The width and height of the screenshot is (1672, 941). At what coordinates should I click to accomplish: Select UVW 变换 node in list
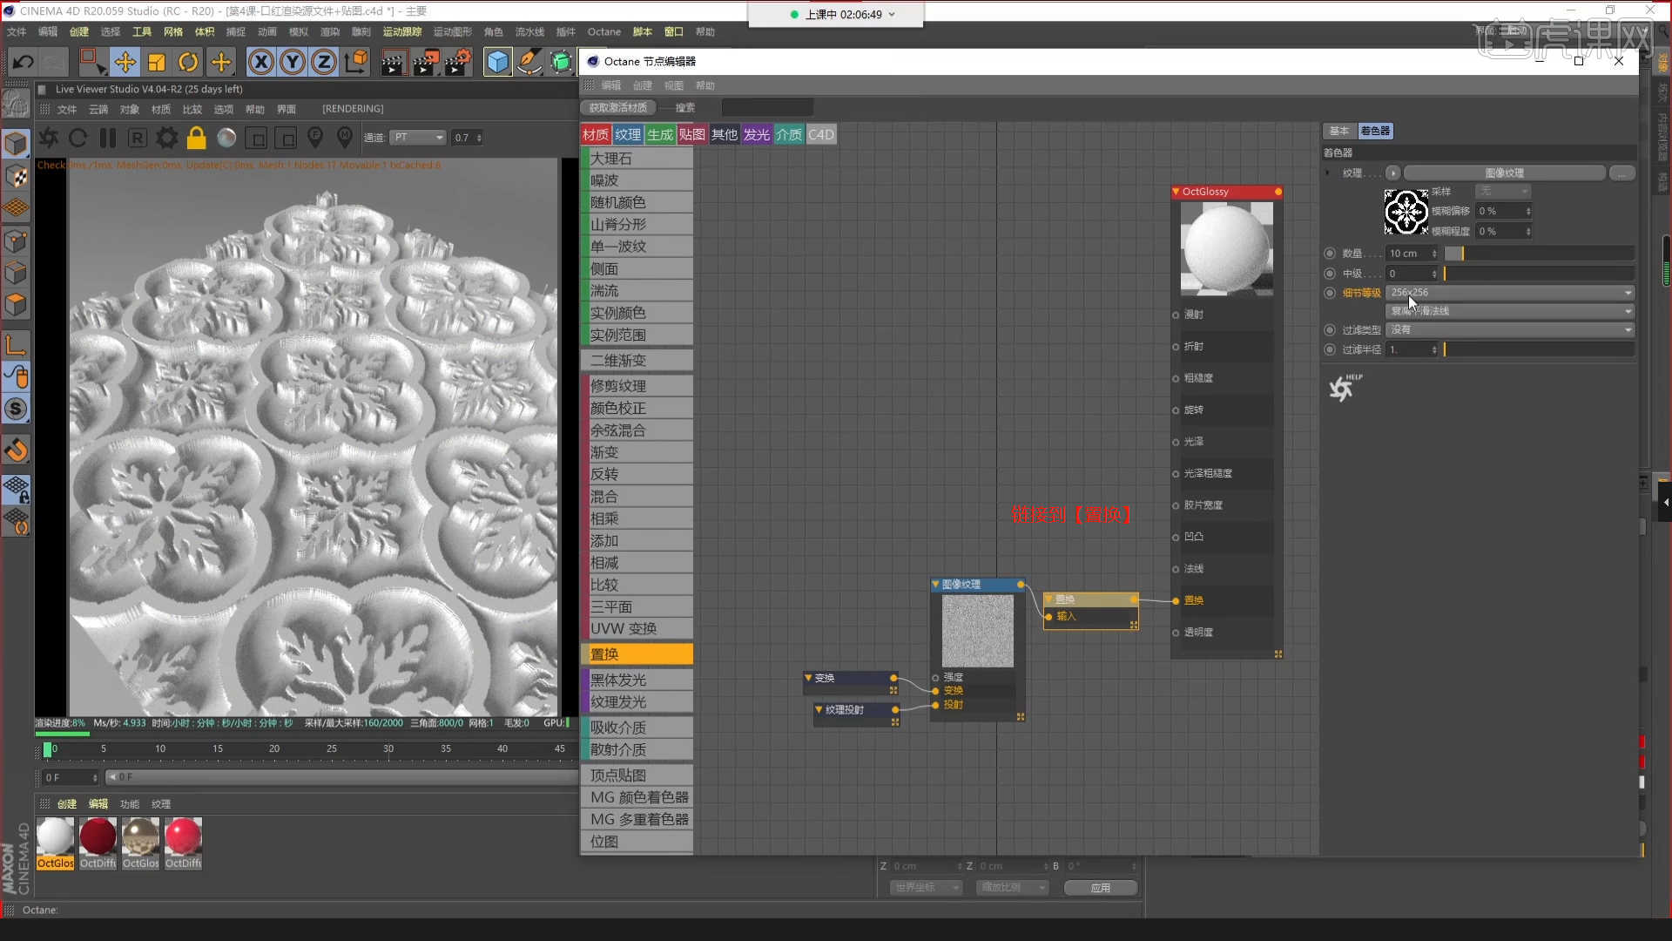[637, 628]
